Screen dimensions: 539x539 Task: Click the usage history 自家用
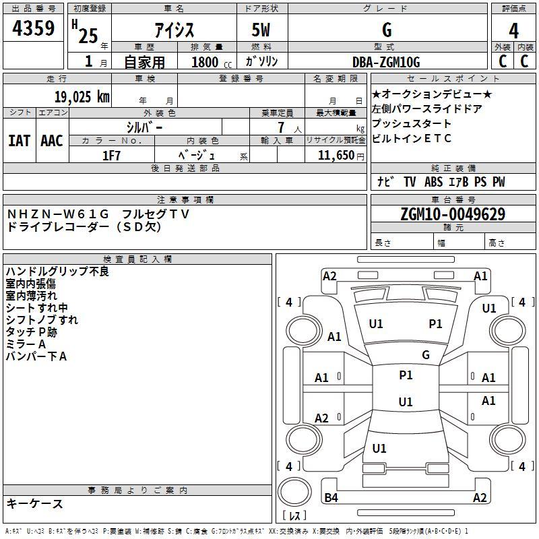pos(144,62)
